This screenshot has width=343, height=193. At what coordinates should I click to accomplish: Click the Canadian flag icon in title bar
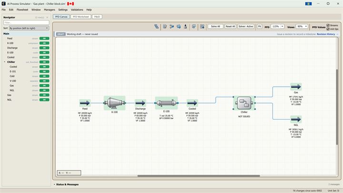coord(71,4)
